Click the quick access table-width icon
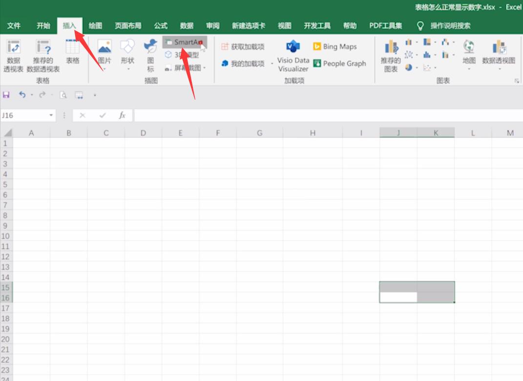The width and height of the screenshot is (523, 381). [79, 95]
